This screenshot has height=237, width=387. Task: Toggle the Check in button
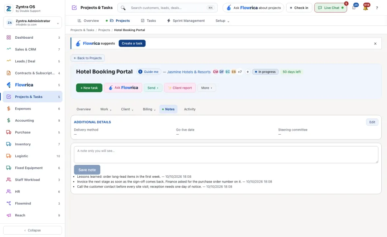pyautogui.click(x=299, y=8)
